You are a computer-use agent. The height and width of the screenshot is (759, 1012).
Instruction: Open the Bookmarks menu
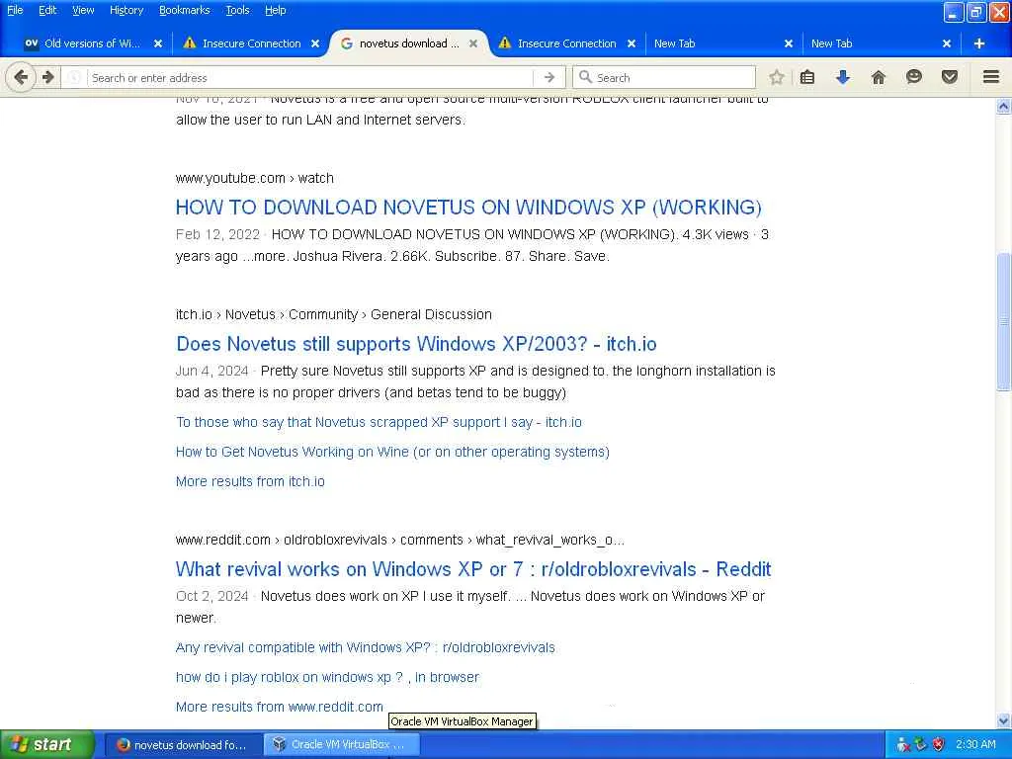(185, 10)
